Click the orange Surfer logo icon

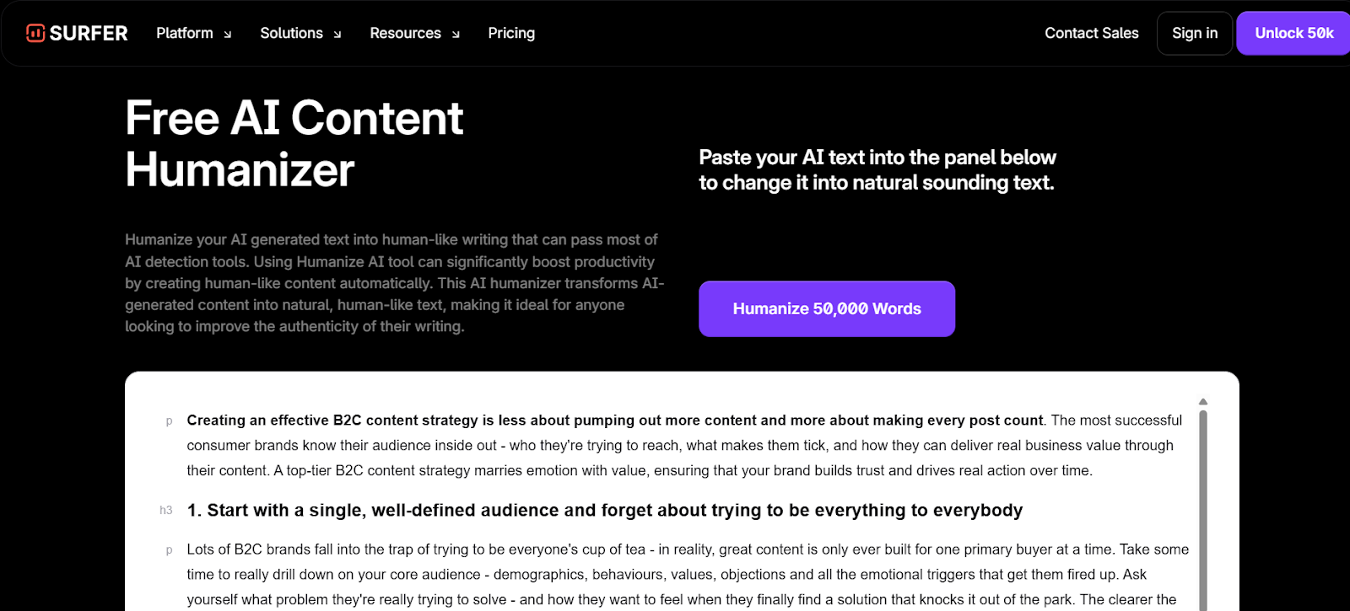click(35, 33)
